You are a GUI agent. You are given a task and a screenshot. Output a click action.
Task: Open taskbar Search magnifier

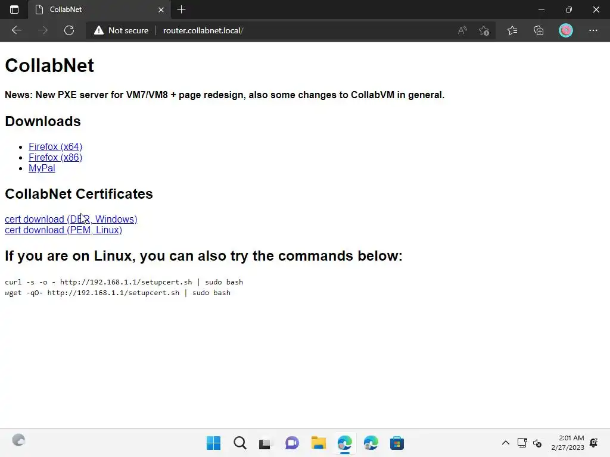[x=240, y=443]
